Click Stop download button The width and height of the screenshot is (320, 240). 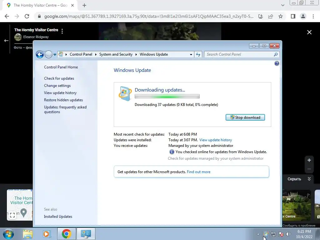click(x=245, y=117)
